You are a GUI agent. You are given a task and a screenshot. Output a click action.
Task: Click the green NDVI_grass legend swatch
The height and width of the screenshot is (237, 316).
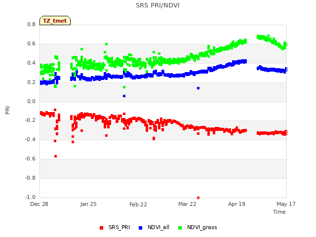(x=180, y=228)
